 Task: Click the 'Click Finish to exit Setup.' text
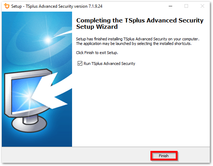coord(97,53)
